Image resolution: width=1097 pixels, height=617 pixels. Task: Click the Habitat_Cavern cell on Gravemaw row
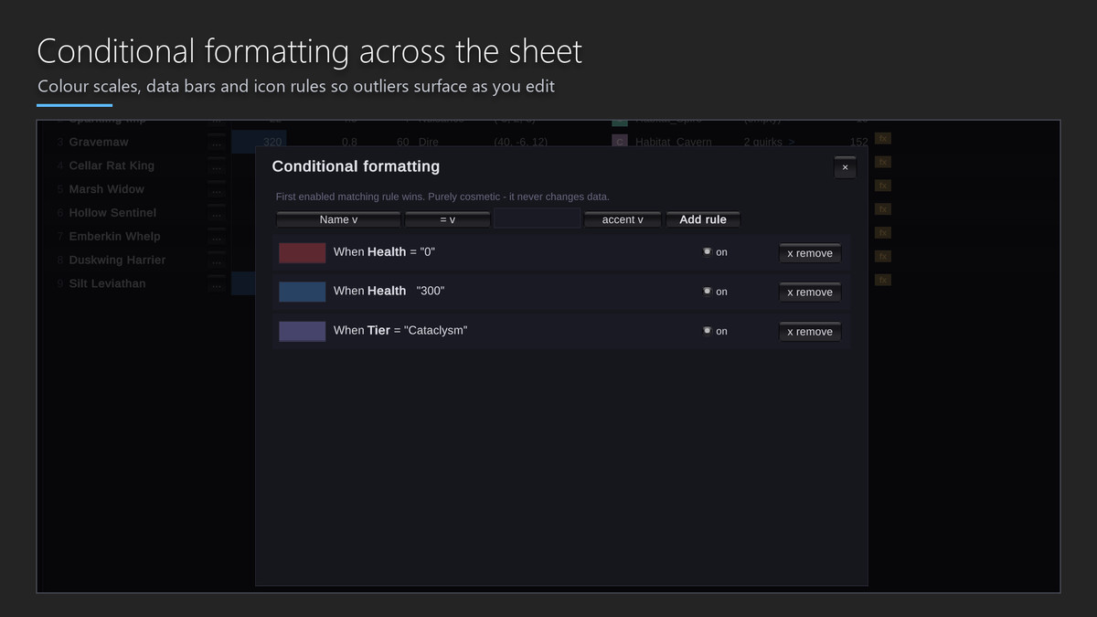pos(673,142)
